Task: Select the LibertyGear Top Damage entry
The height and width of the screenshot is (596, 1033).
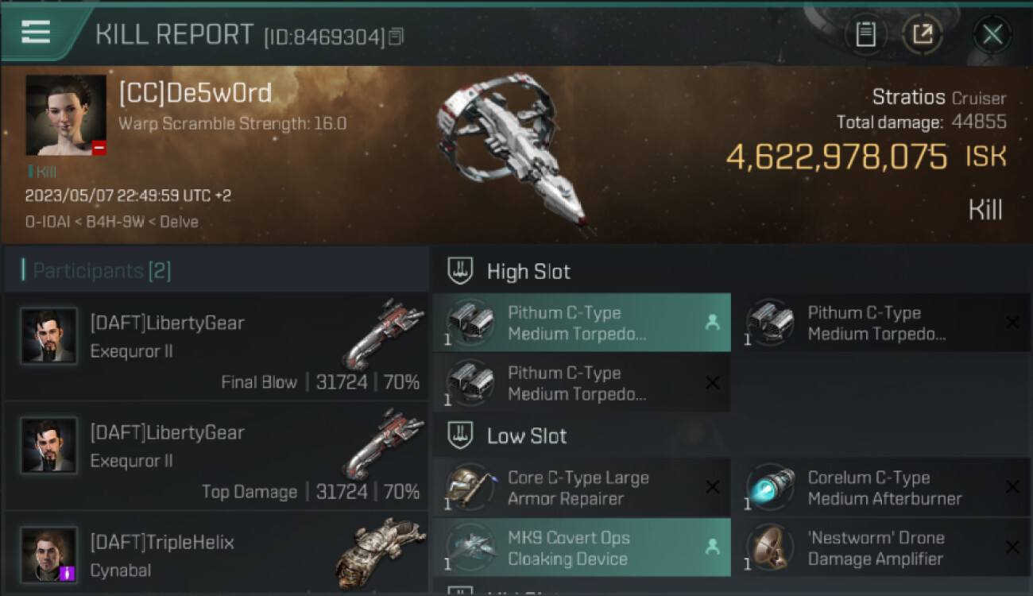Action: [x=216, y=456]
